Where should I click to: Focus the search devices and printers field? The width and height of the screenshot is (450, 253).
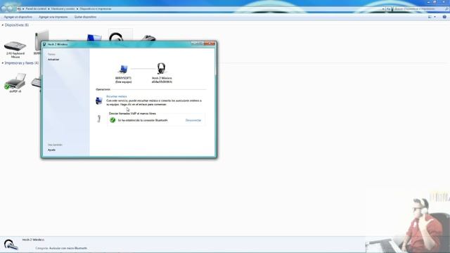(420, 9)
